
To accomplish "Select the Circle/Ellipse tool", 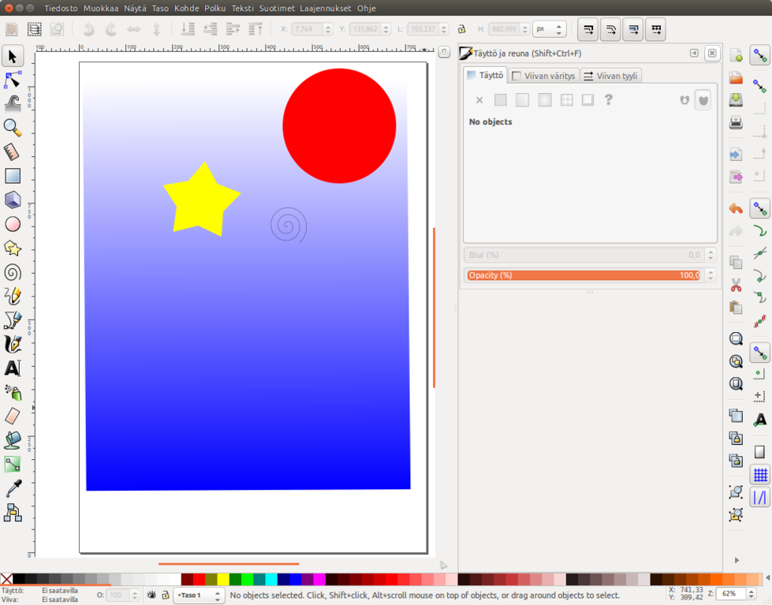I will click(13, 225).
